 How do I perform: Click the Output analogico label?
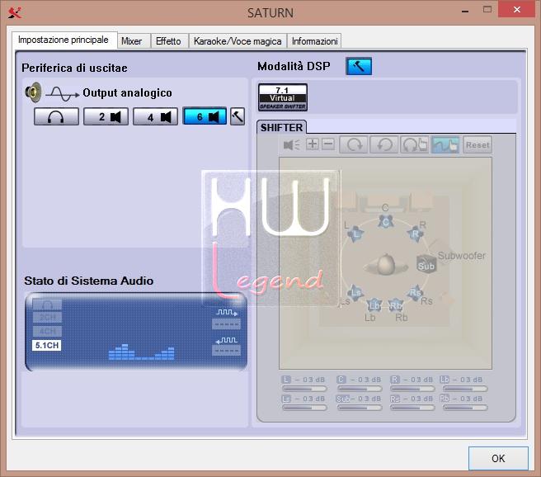click(x=127, y=93)
